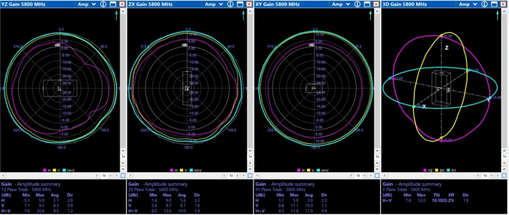Reset zoom with blue square in ZX panel
509x215 pixels.
point(250,175)
